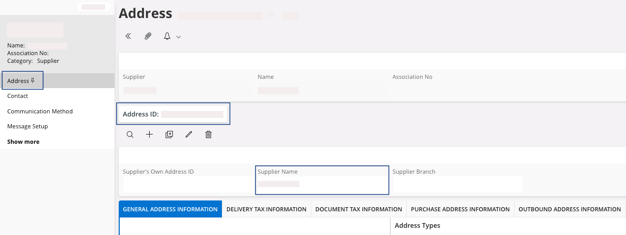
Task: Expand the Show more link
Action: pyautogui.click(x=23, y=142)
